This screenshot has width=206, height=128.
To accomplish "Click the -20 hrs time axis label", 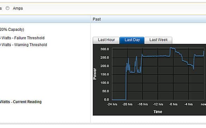I will 127,104.
